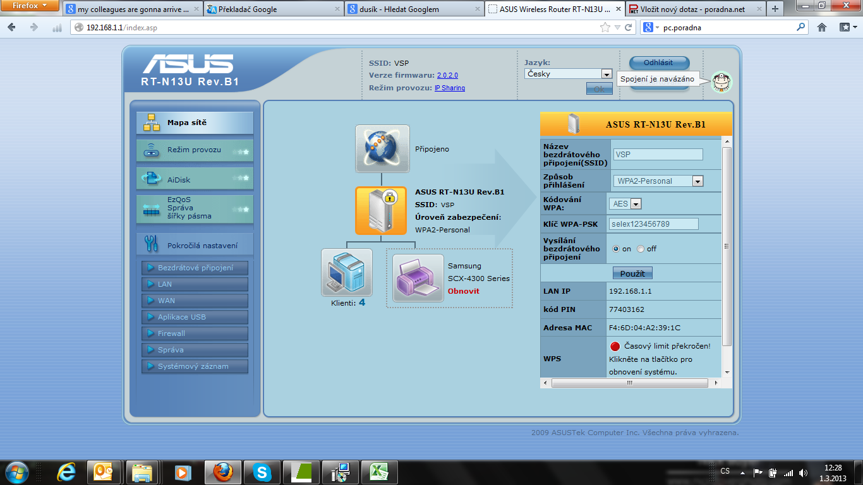
Task: Expand the LAN settings menu
Action: pos(195,284)
